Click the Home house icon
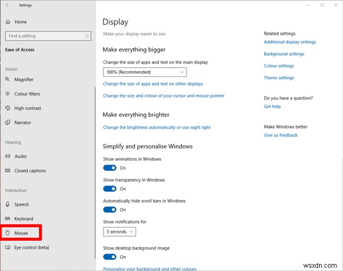 point(8,22)
